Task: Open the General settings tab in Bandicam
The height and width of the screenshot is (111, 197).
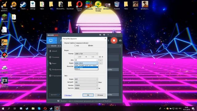Action: pos(54,57)
